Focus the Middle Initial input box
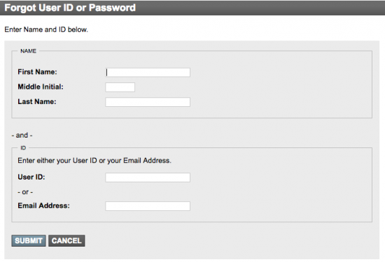The height and width of the screenshot is (262, 385). coord(120,87)
